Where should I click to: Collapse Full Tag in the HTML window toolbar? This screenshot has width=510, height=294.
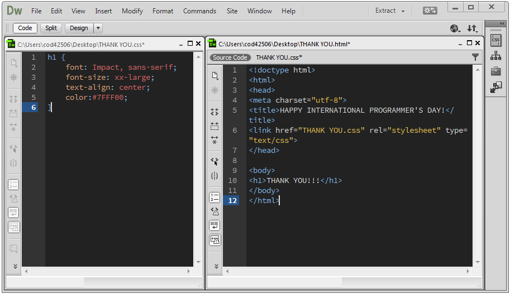pyautogui.click(x=215, y=112)
